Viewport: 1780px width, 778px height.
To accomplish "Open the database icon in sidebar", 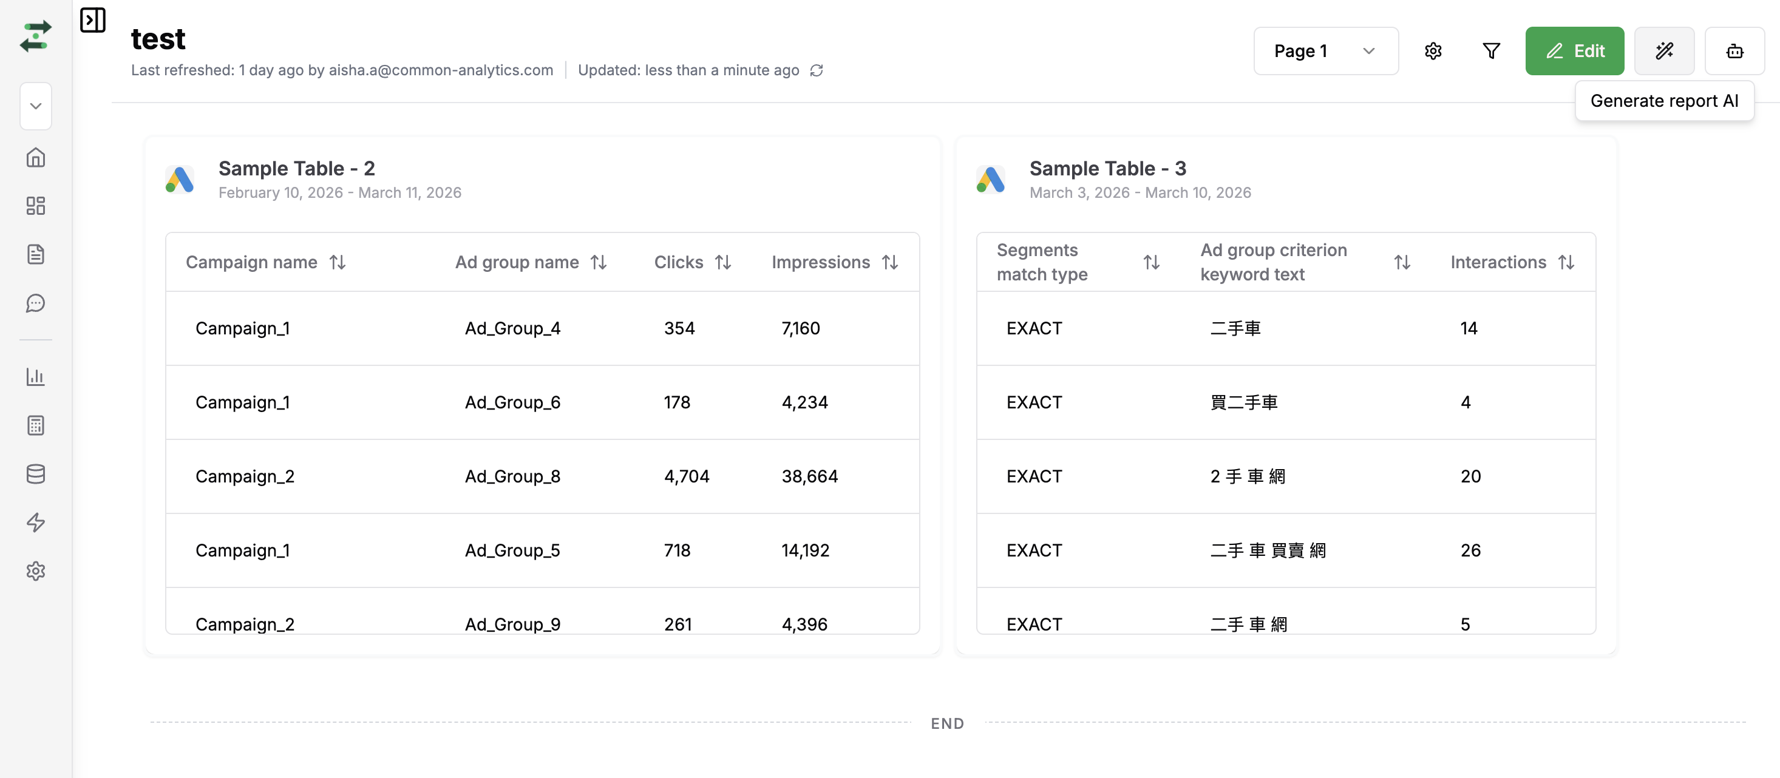I will click(x=36, y=474).
